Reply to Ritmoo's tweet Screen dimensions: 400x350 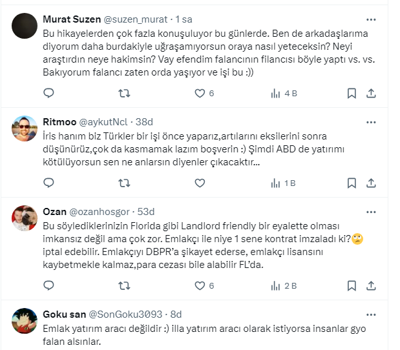pos(48,183)
